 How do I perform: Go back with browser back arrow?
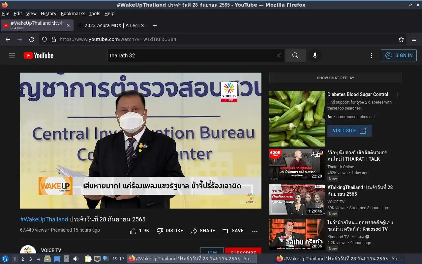pos(8,39)
